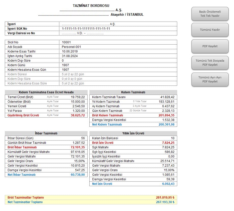Screen dimensions: 234x211
Task: Click the Net Tazminatlar Toplamı amount
Action: (x=165, y=202)
